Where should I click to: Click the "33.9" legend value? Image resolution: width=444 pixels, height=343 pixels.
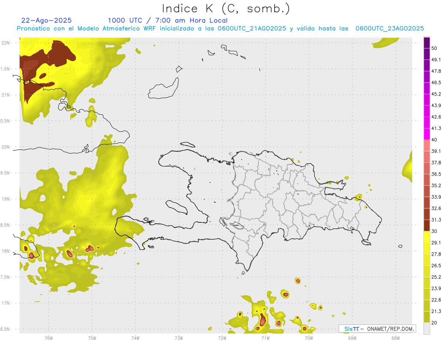tap(436, 197)
